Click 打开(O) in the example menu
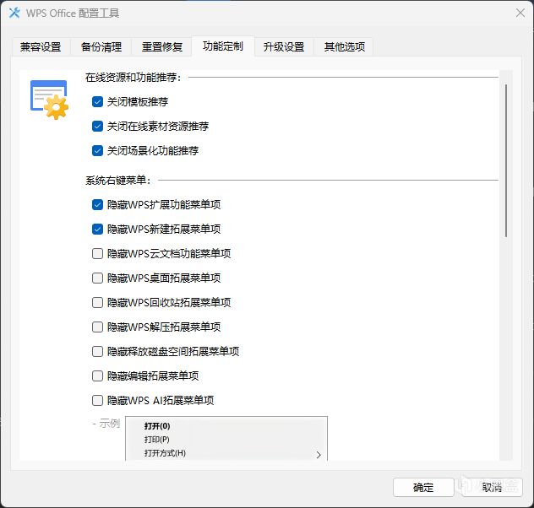534x508 pixels. coord(157,426)
